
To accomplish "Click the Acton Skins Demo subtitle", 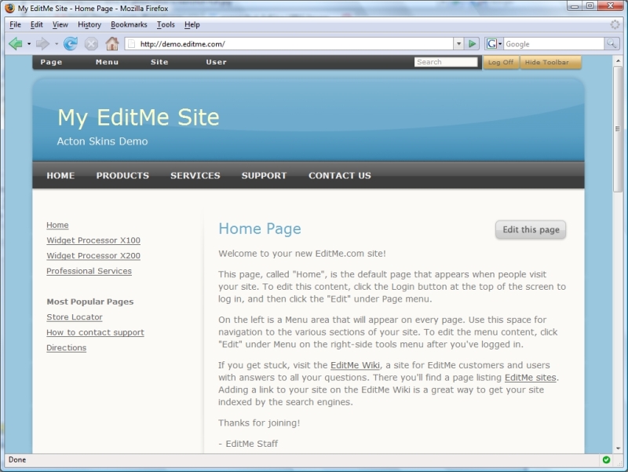I will [x=102, y=141].
